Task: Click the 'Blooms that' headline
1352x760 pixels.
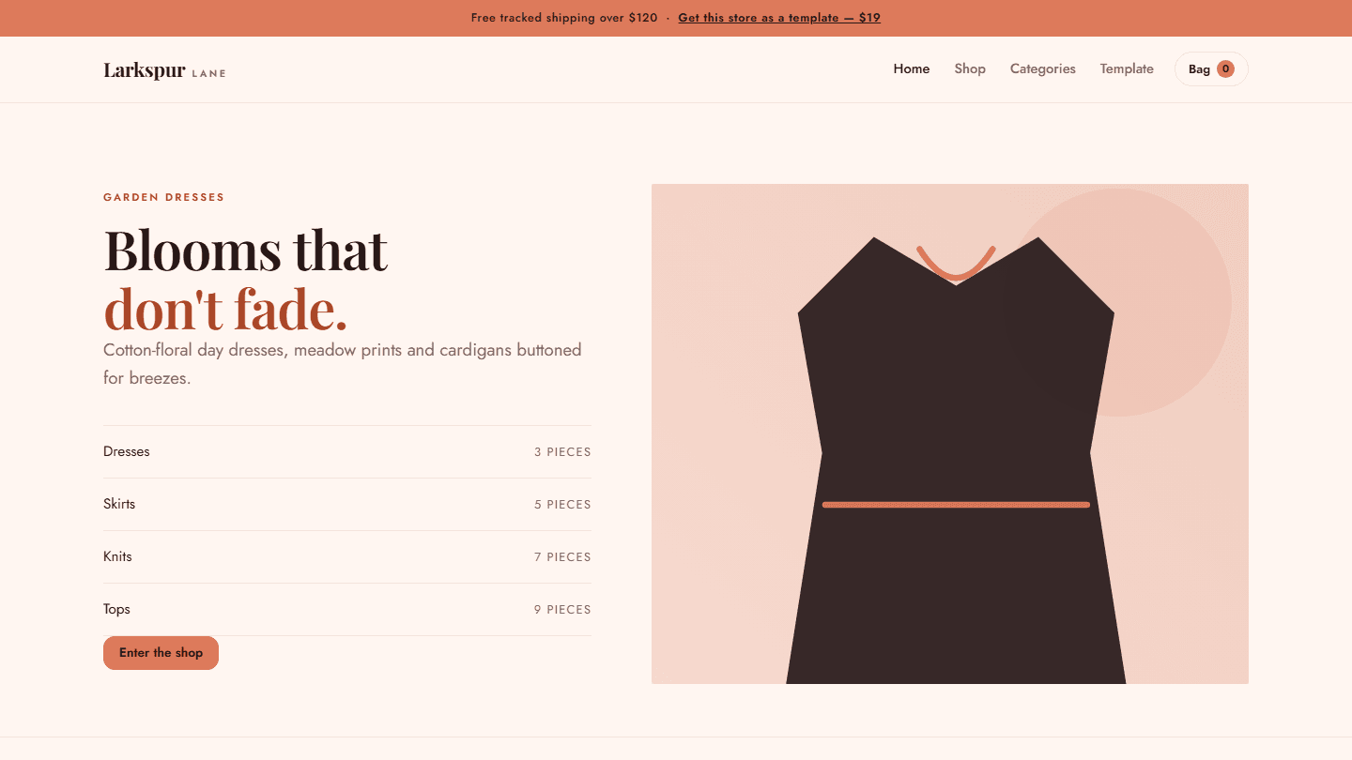Action: click(x=245, y=250)
